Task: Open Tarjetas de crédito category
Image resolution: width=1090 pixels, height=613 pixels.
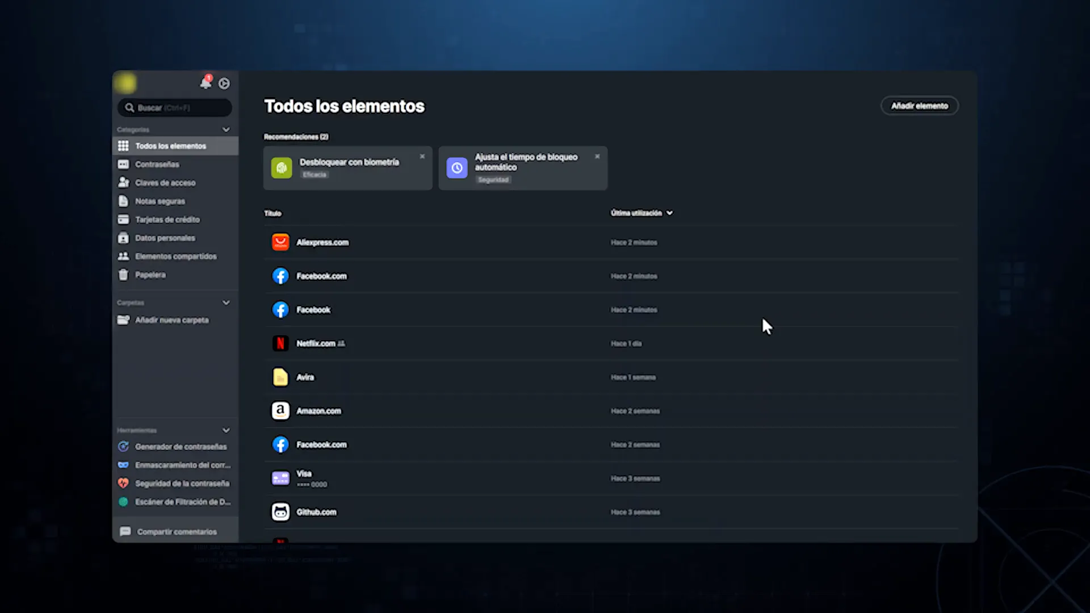Action: point(175,220)
